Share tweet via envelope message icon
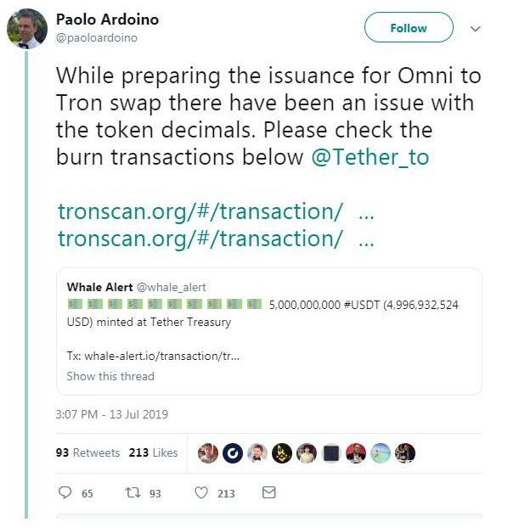The image size is (508, 528). tap(269, 492)
